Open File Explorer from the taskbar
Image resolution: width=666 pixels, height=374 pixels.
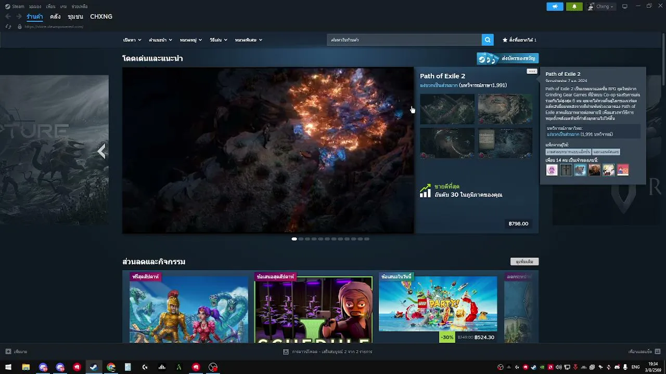click(25, 367)
